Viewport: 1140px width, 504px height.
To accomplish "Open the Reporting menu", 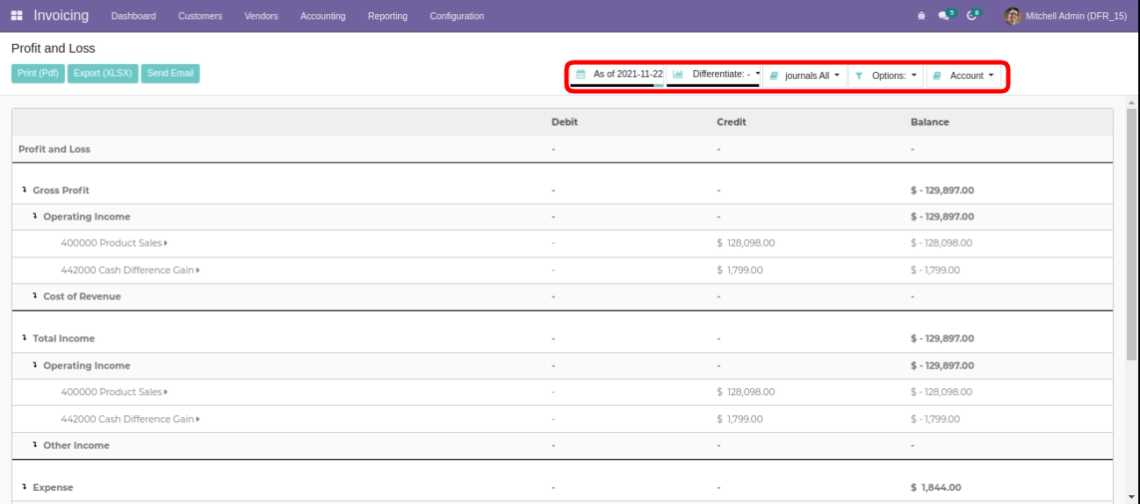I will coord(387,16).
